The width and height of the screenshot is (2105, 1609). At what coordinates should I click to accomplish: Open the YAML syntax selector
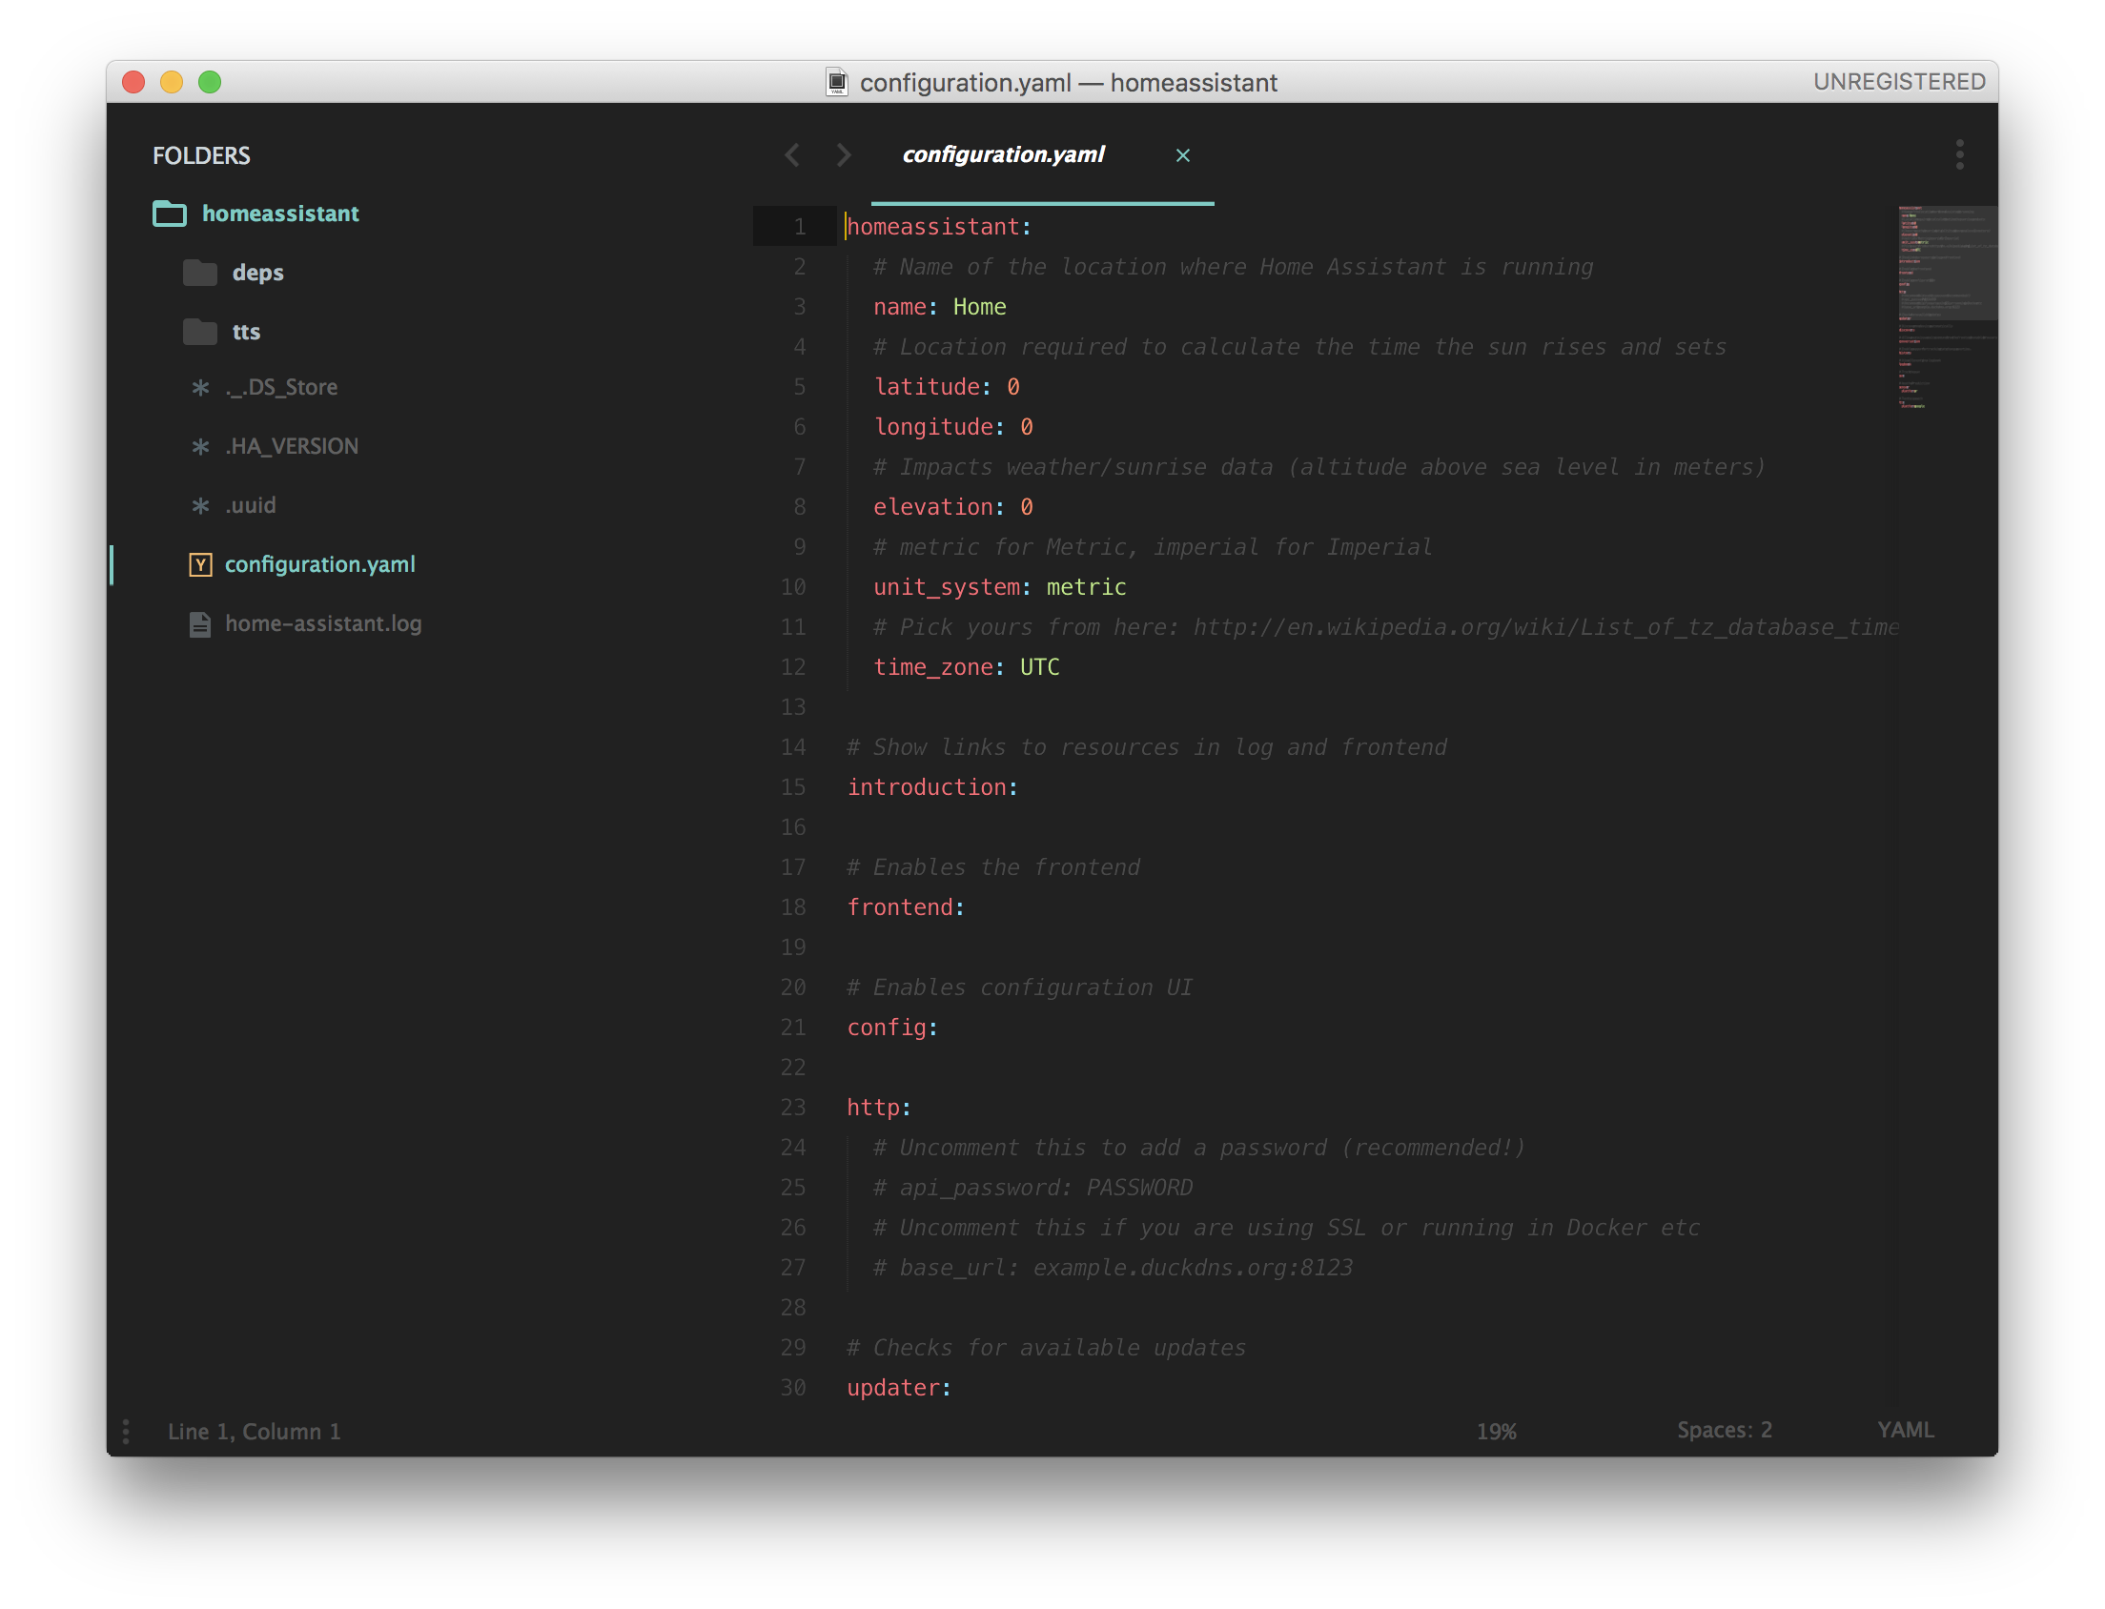coord(1906,1430)
